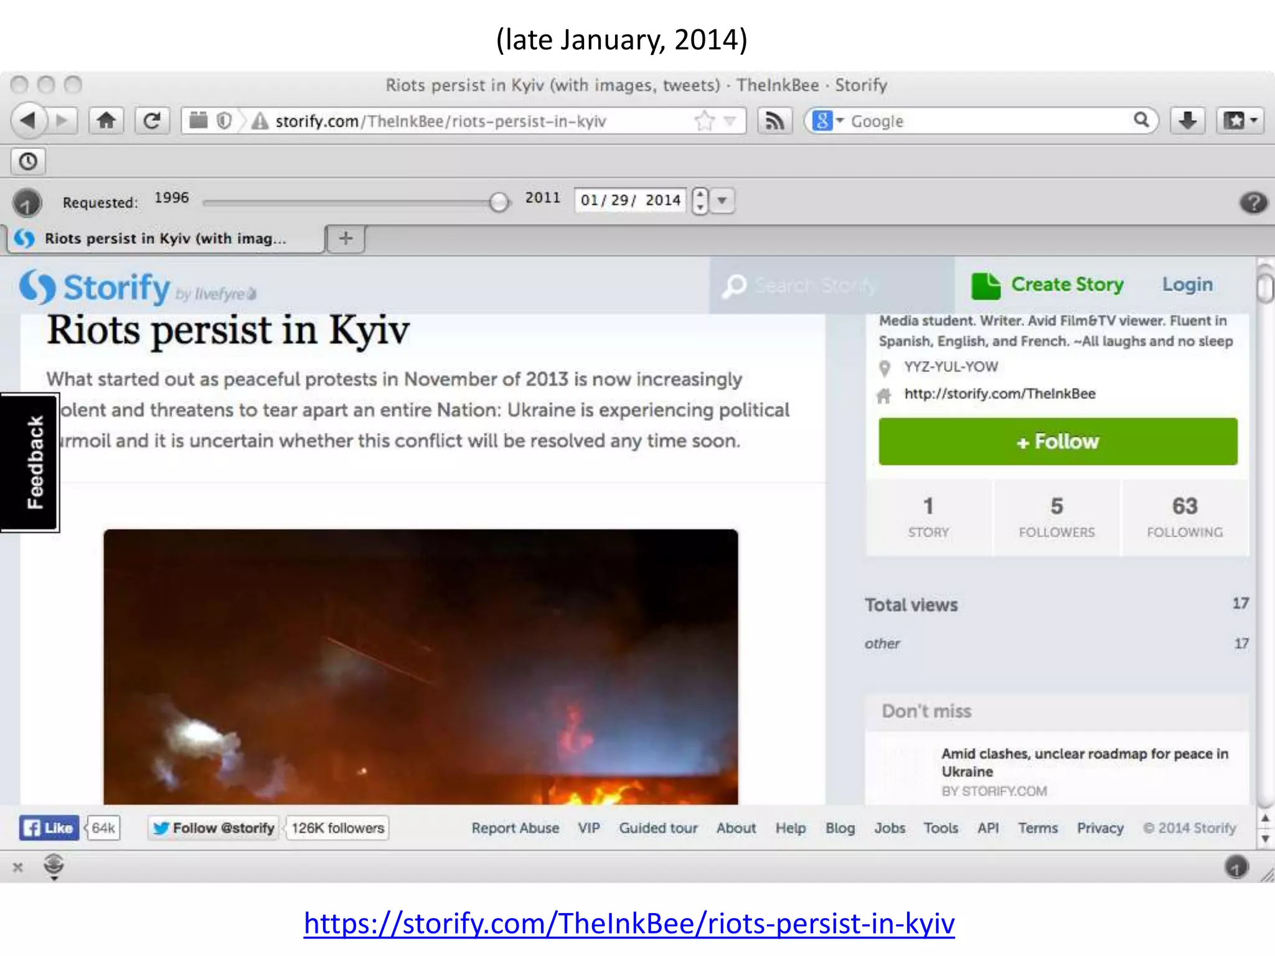The image size is (1275, 956).
Task: Open the Google search engine dropdown
Action: [827, 120]
